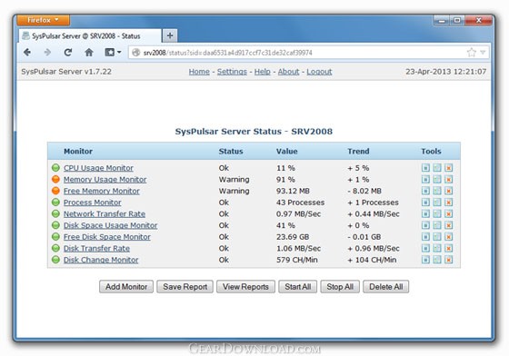Click the orange X icon in Disk Transfer Rate row

coord(449,248)
